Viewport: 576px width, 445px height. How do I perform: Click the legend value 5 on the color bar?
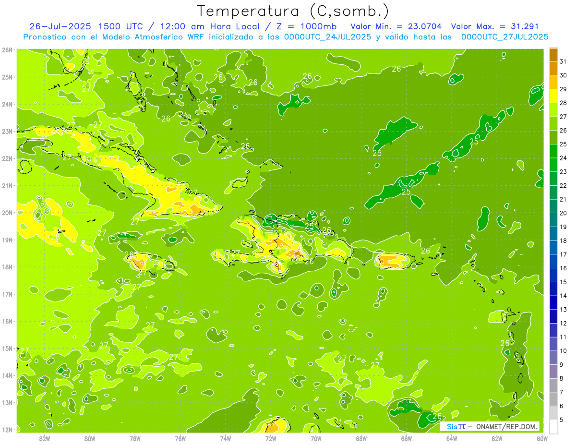(x=562, y=420)
